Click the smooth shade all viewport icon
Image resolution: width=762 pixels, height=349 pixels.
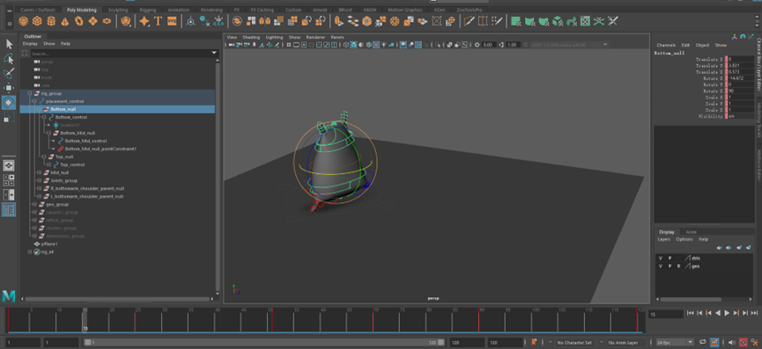coord(353,45)
